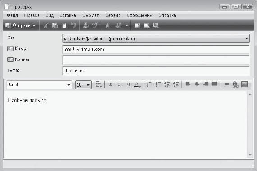257x171 pixels.
Task: Open the Файл menu
Action: [x=12, y=15]
